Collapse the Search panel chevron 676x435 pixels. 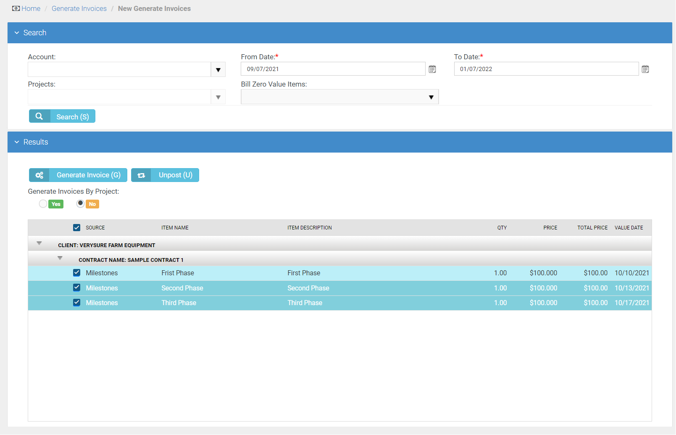pyautogui.click(x=17, y=33)
